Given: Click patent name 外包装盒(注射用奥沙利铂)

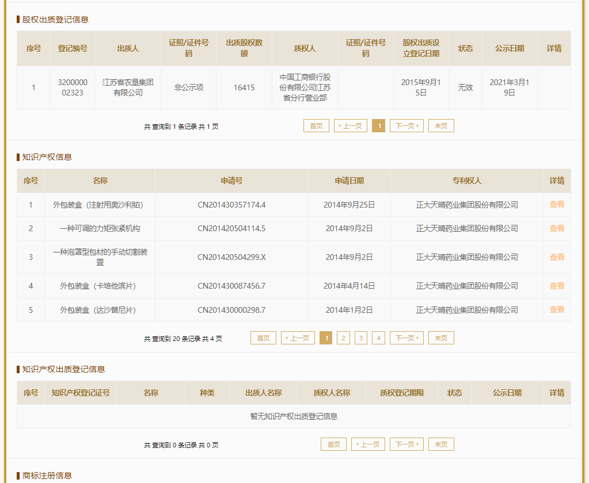Looking at the screenshot, I should 98,205.
